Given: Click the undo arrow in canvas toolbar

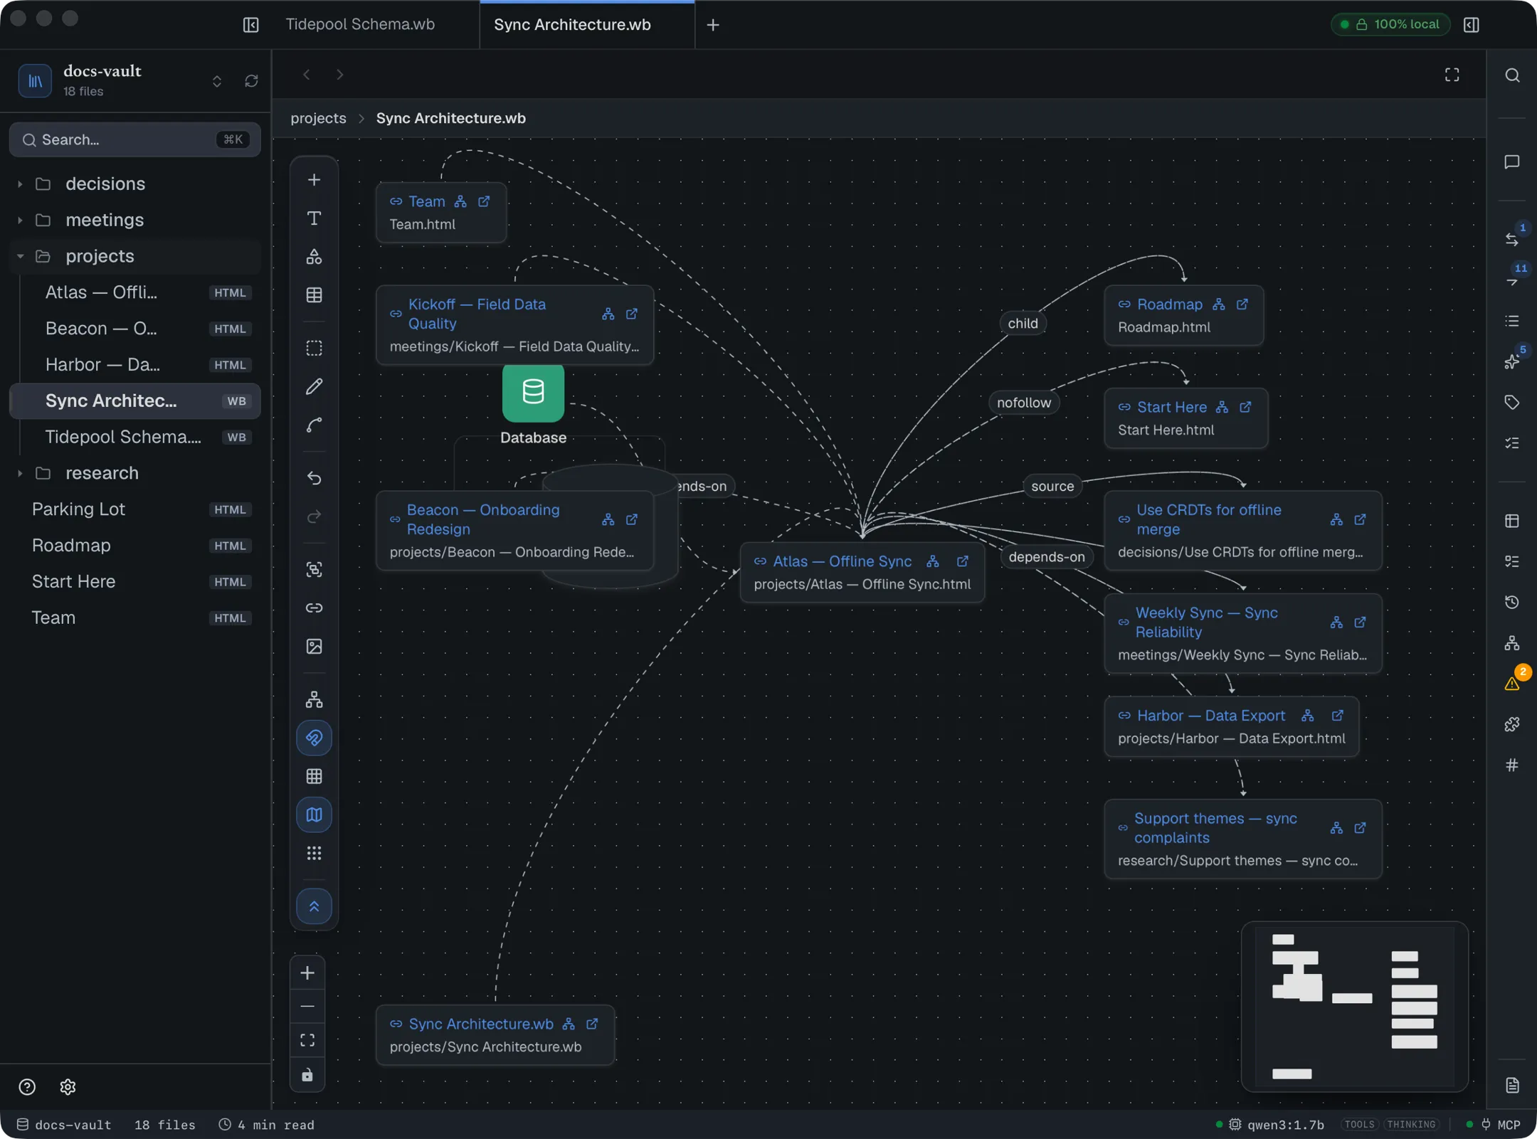Looking at the screenshot, I should point(314,478).
